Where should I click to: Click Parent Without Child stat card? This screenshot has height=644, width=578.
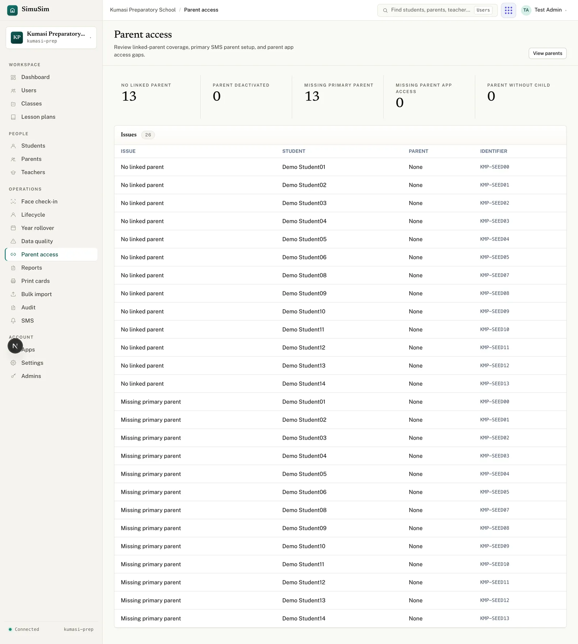(521, 97)
